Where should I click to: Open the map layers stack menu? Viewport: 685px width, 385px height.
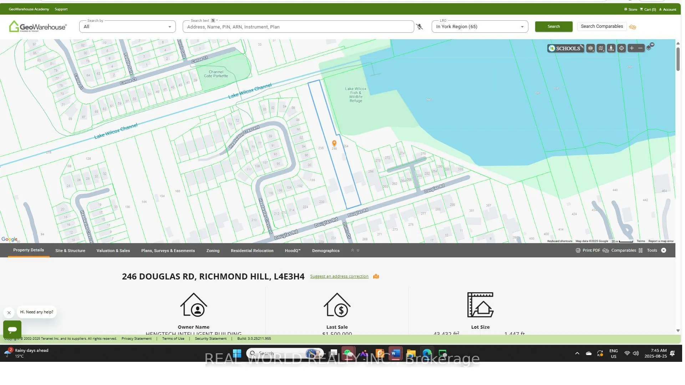(590, 48)
